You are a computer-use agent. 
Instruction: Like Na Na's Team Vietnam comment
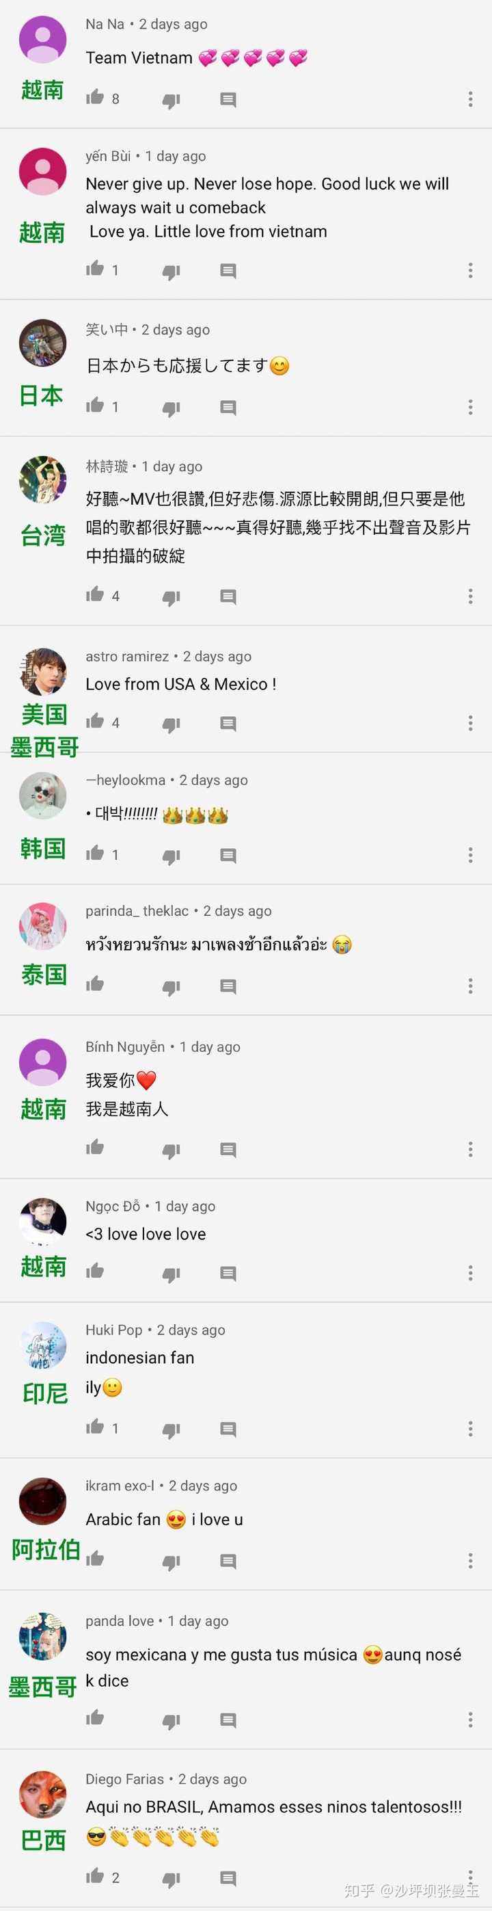[x=95, y=98]
